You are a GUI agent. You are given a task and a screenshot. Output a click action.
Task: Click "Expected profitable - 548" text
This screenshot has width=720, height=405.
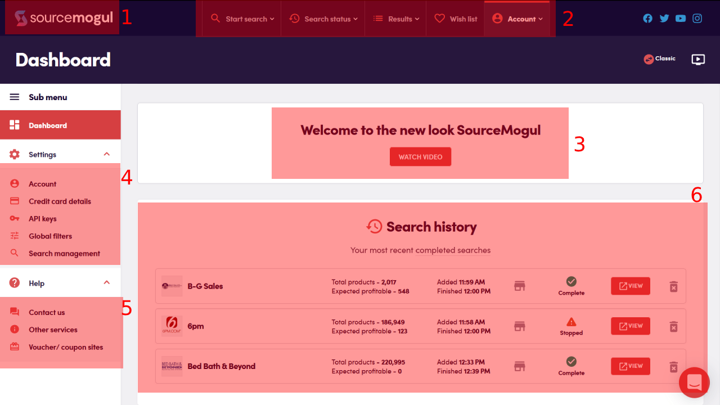click(370, 291)
